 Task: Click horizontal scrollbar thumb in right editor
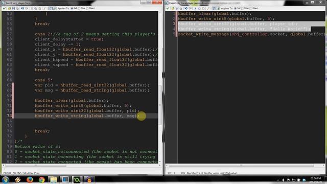241,166
